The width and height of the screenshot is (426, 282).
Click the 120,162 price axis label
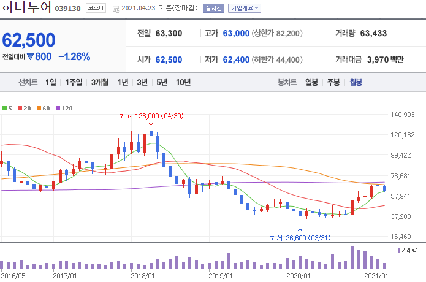403,135
